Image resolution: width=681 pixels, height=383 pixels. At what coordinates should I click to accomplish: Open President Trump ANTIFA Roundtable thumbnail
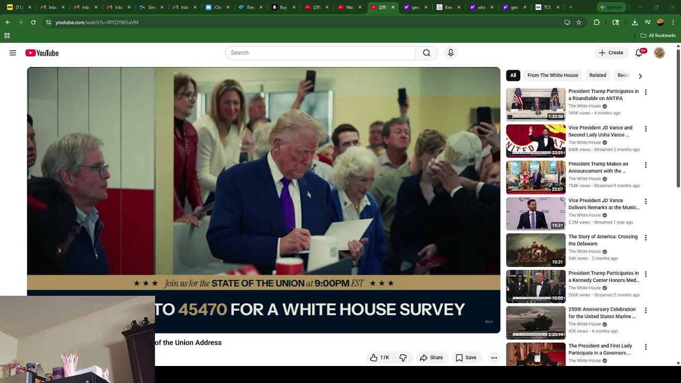536,104
